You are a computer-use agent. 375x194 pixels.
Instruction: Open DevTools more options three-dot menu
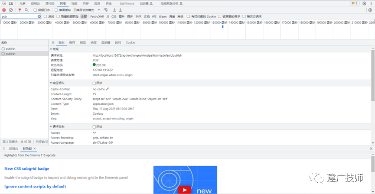(x=371, y=3)
